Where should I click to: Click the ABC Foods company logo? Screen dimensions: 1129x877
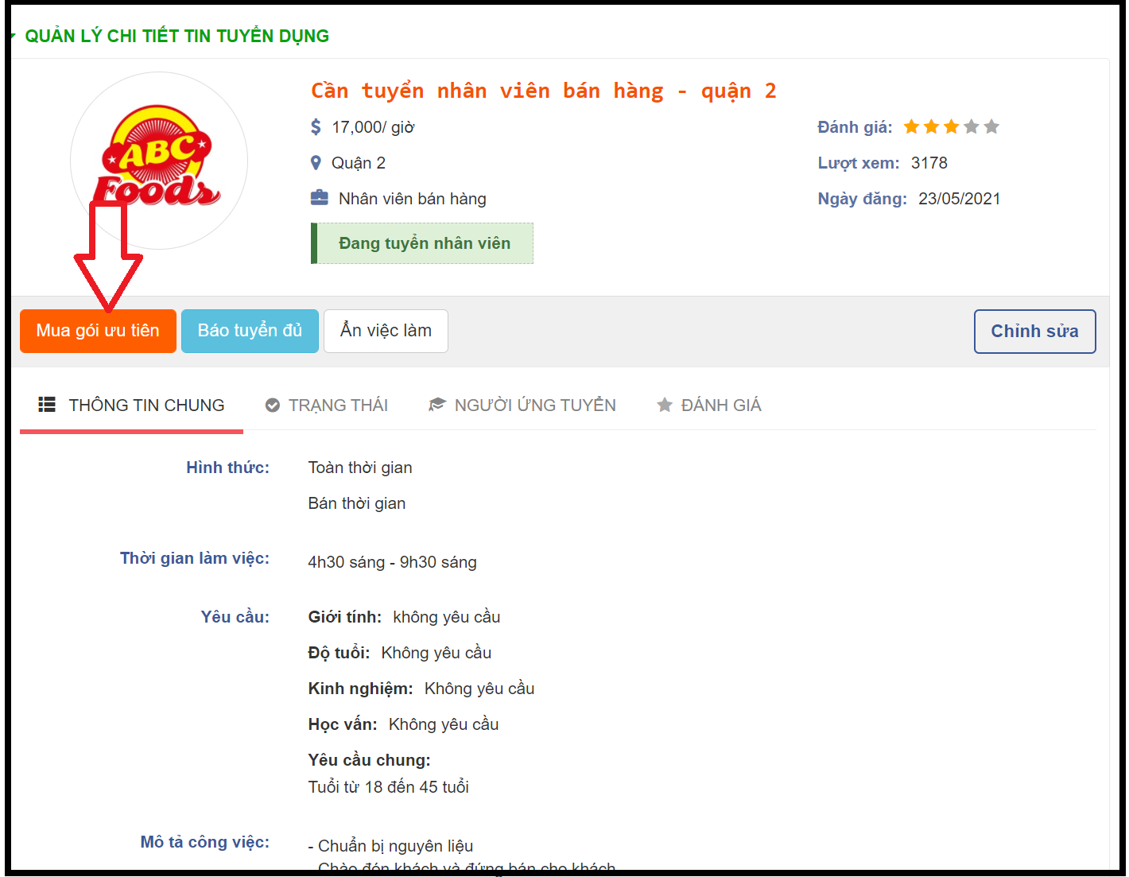click(x=159, y=161)
